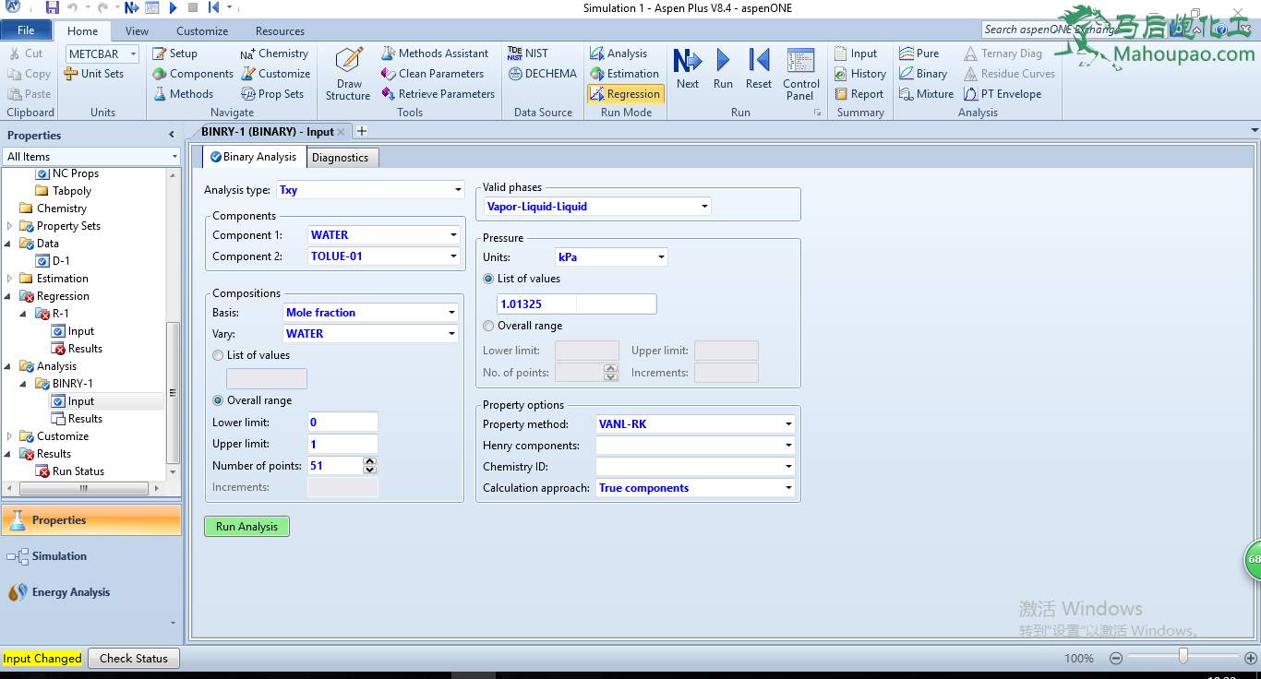Switch to the Customize ribbon tab
Screen dimensions: 1261x679
(x=202, y=31)
